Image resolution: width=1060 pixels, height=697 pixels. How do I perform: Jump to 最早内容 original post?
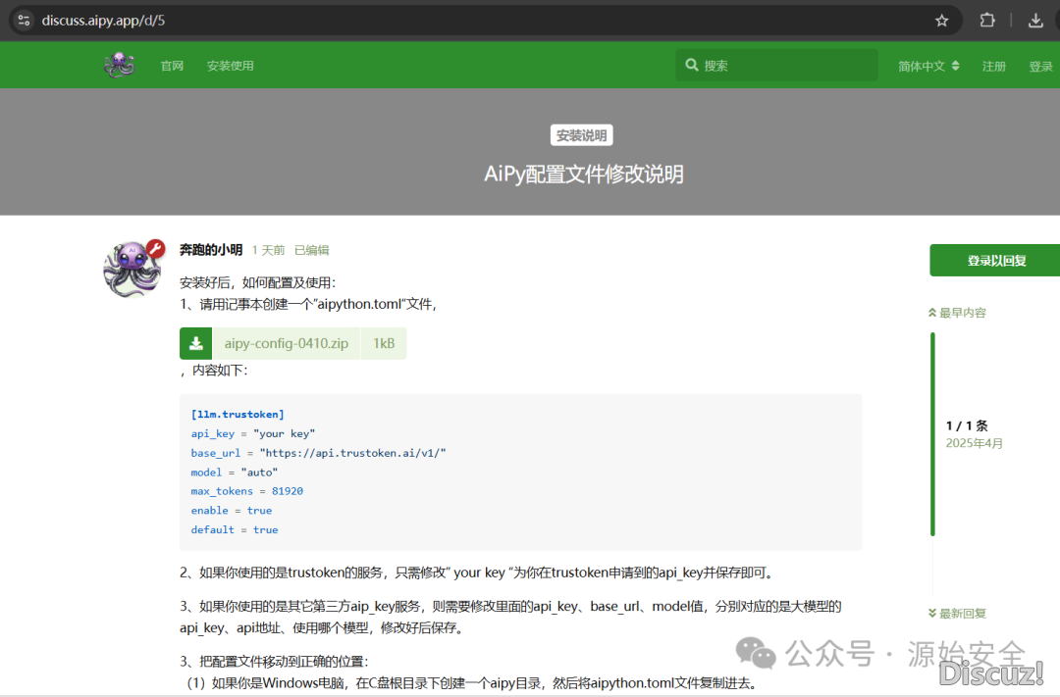coord(957,313)
